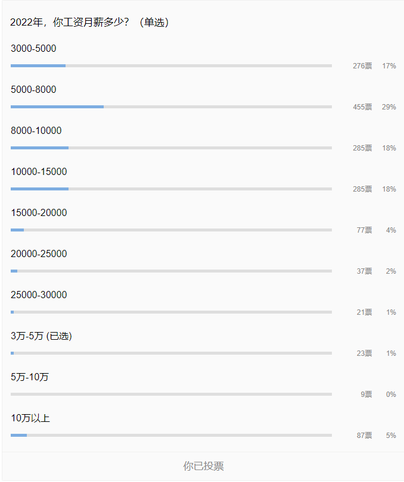Click the 87票 vote count

(x=364, y=436)
